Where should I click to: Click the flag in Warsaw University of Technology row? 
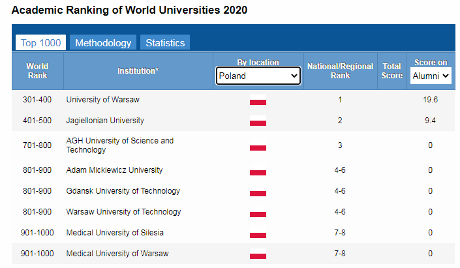tap(258, 212)
